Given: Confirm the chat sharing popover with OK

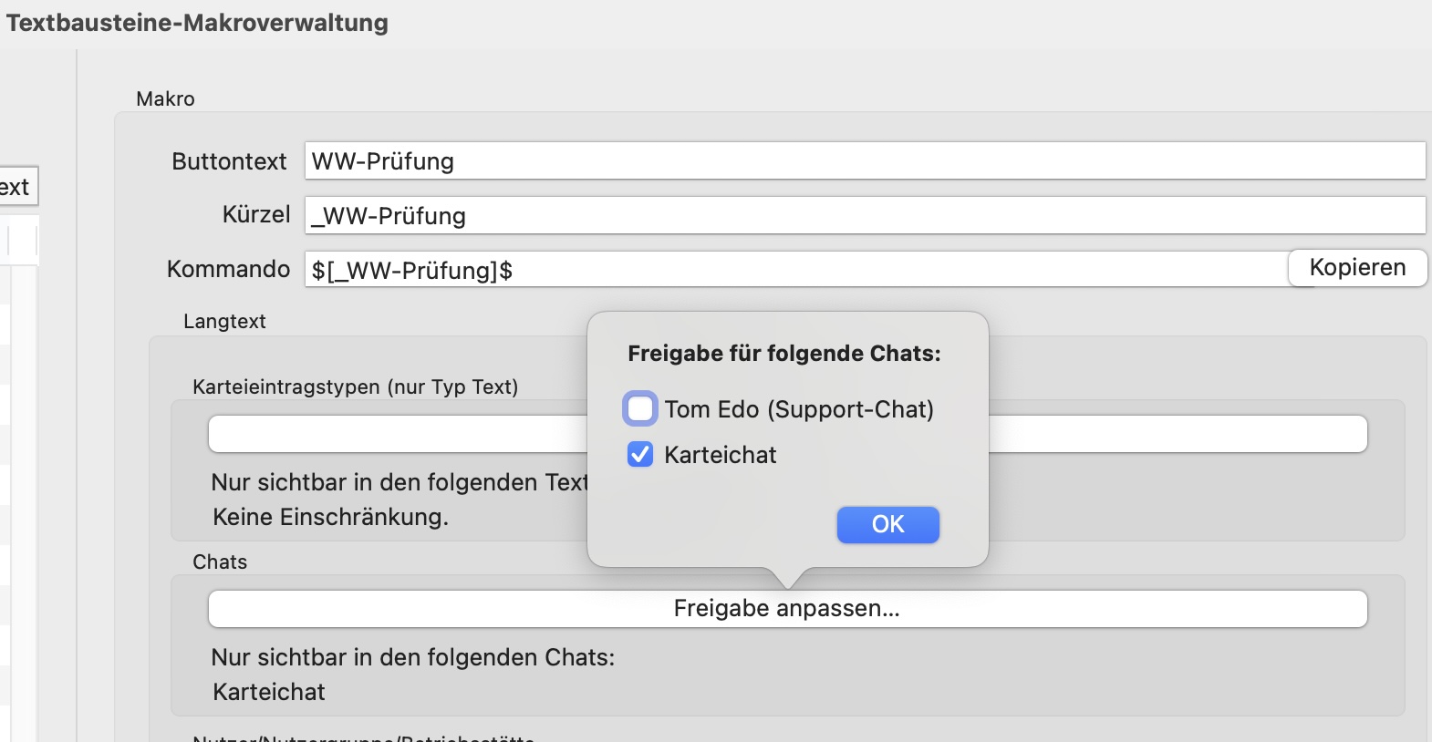Looking at the screenshot, I should [x=887, y=524].
